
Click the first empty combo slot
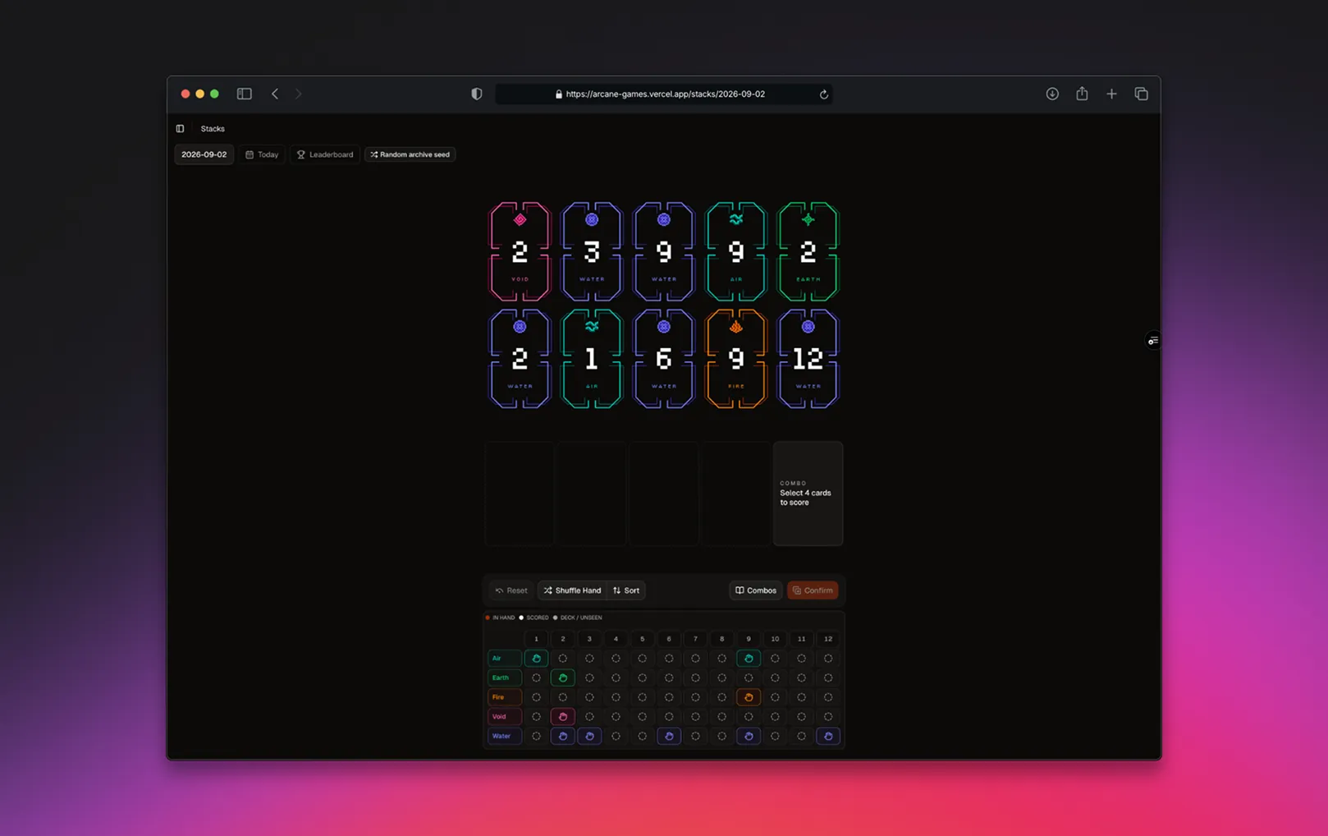click(x=520, y=494)
